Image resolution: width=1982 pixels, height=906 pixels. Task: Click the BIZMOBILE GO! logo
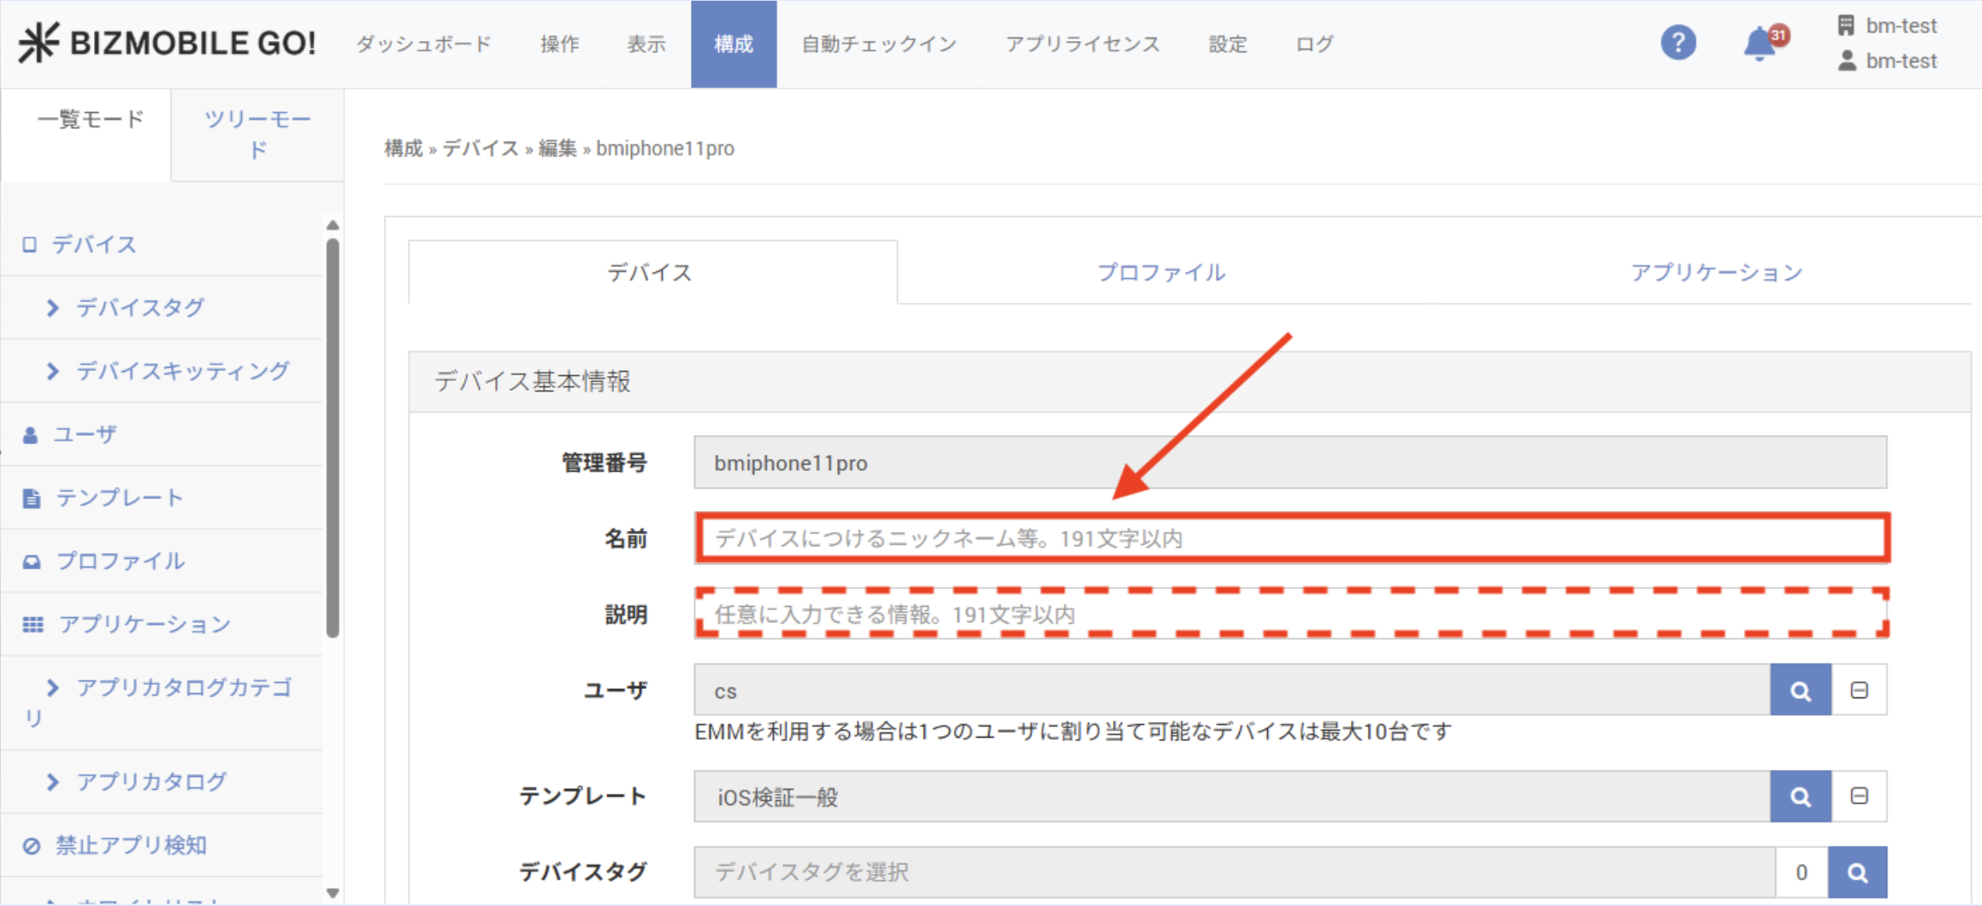168,43
